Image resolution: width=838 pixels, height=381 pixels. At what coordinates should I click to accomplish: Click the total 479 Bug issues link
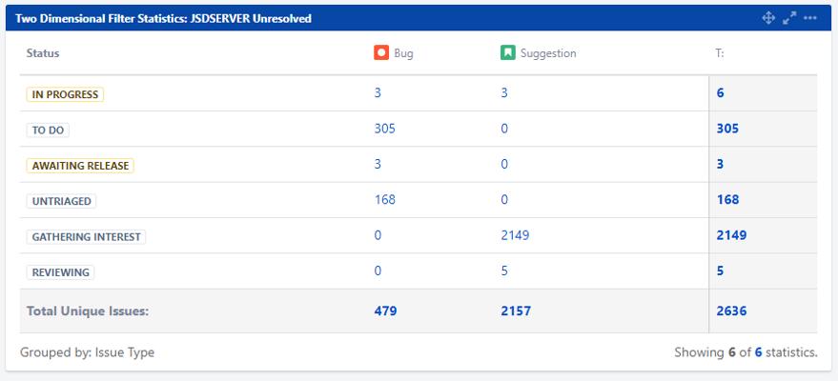(385, 311)
